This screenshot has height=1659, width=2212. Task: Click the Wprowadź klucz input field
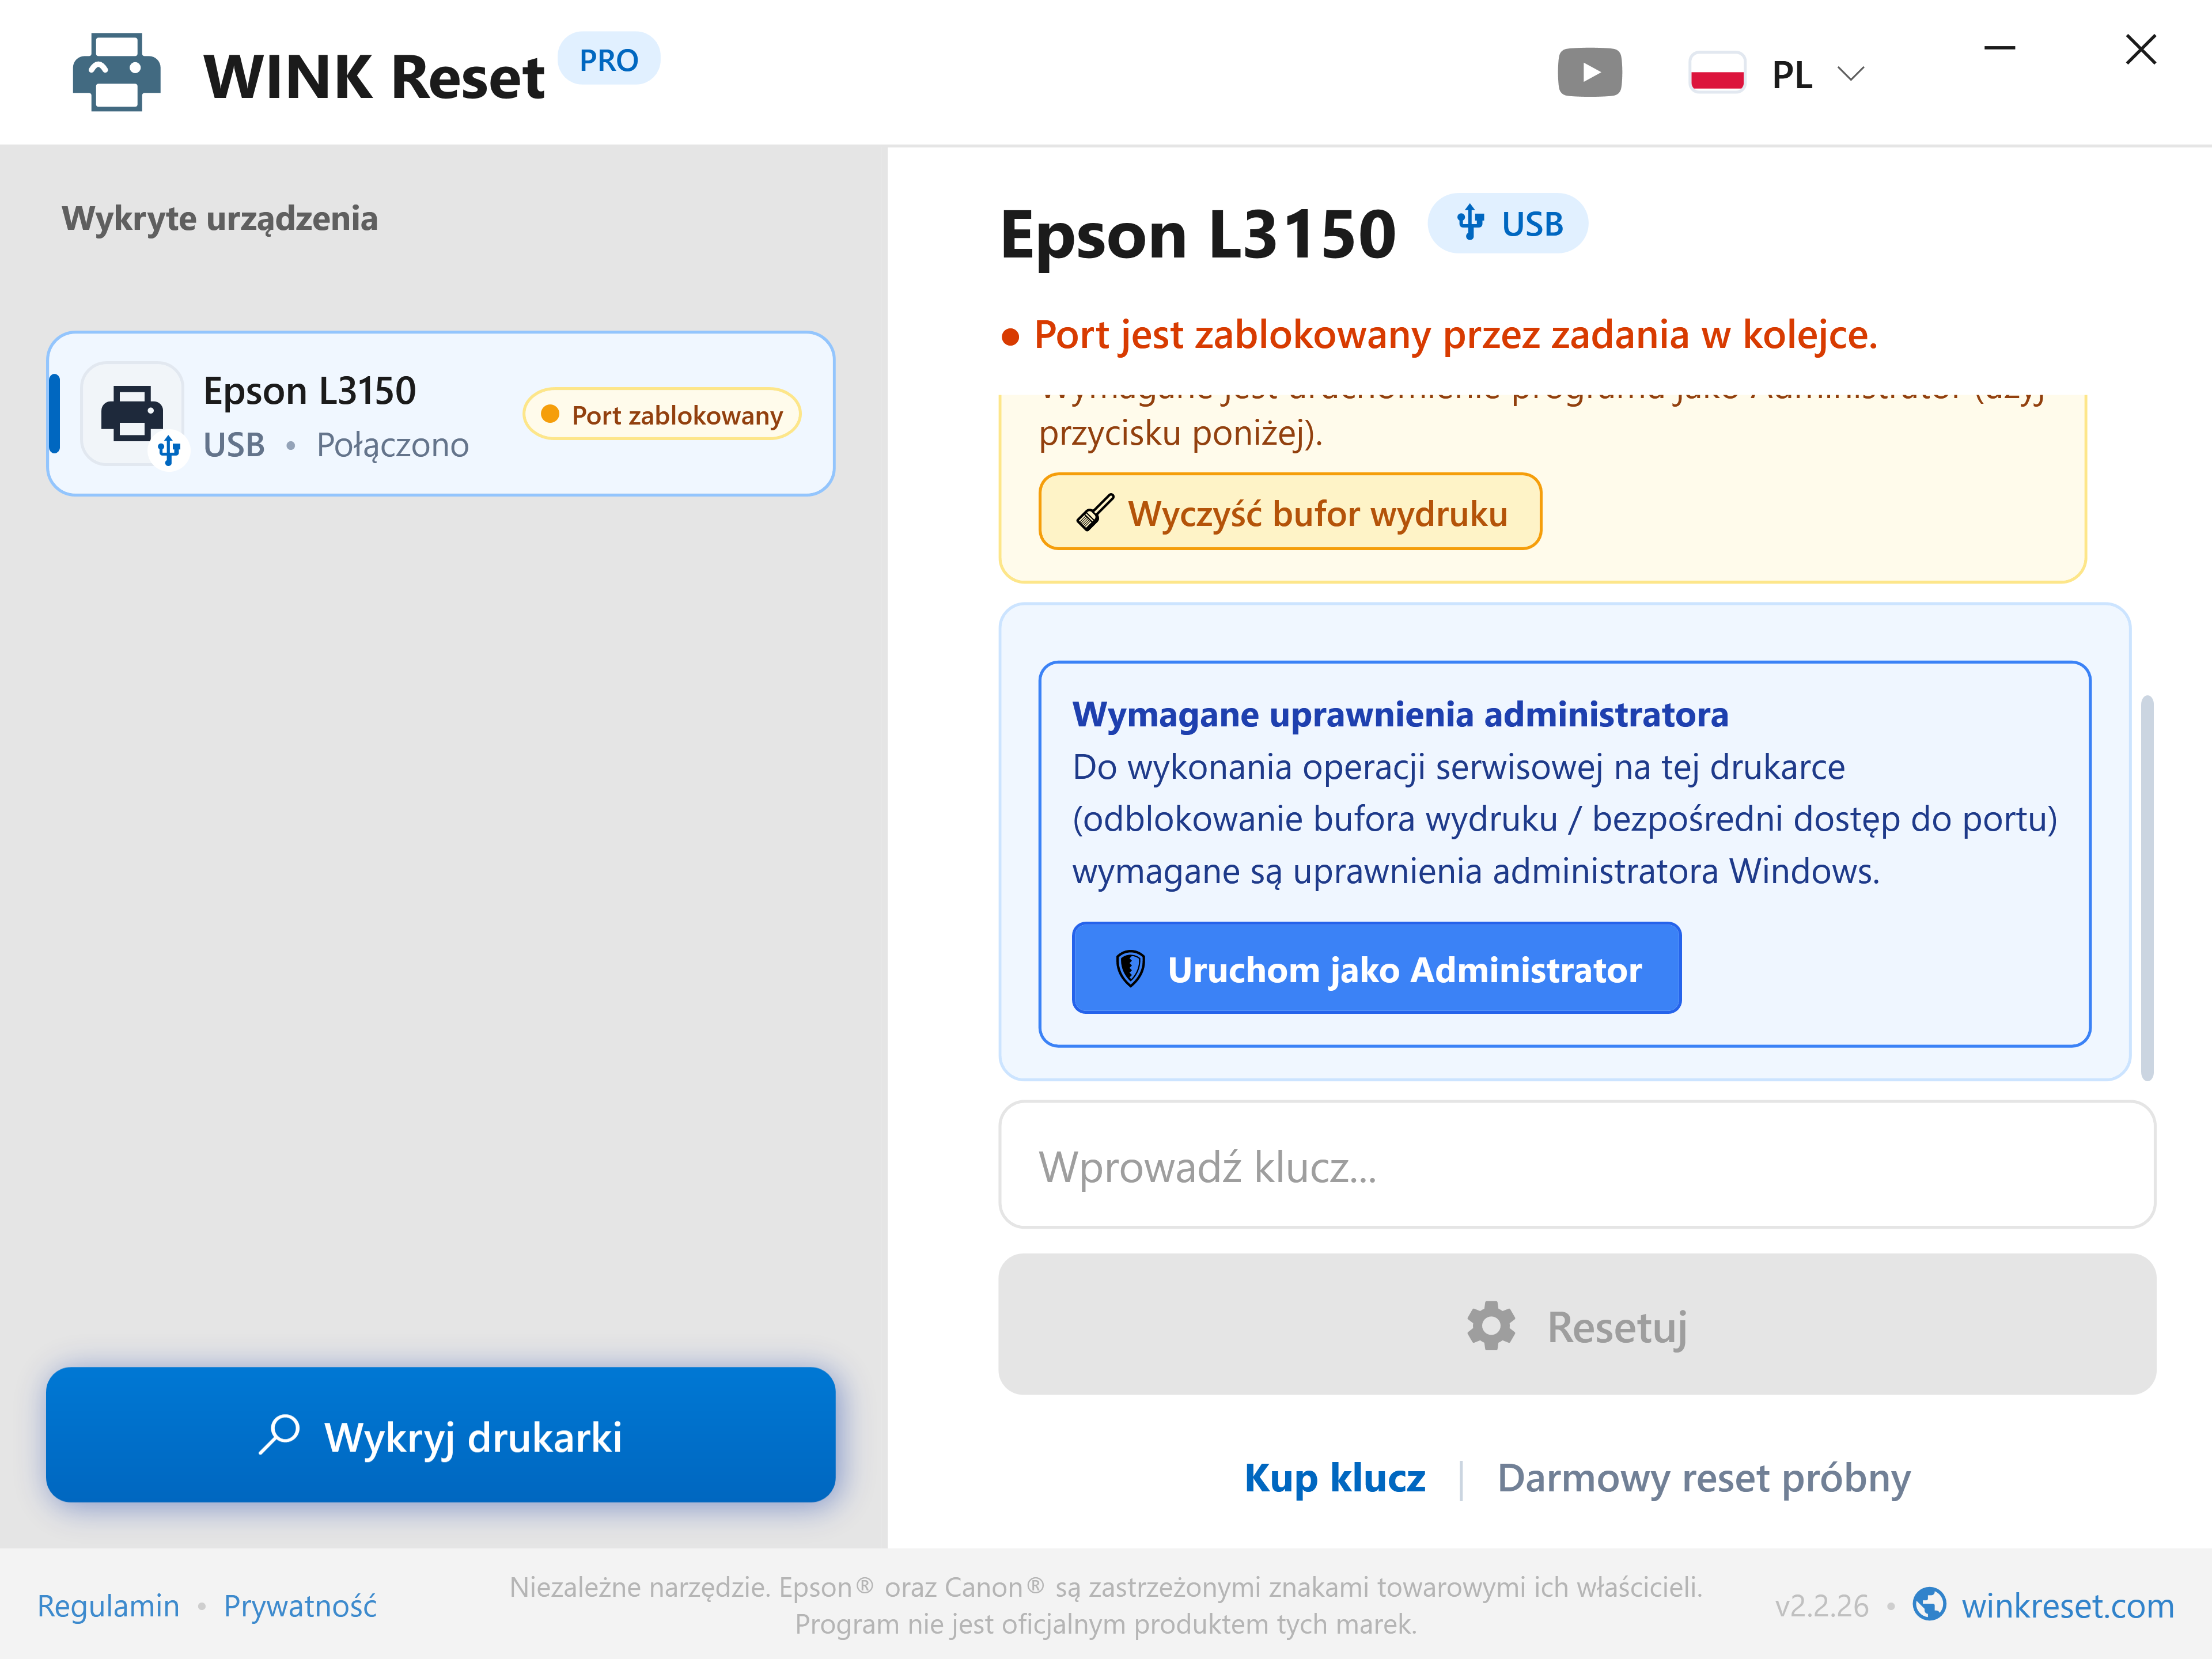point(1577,1165)
